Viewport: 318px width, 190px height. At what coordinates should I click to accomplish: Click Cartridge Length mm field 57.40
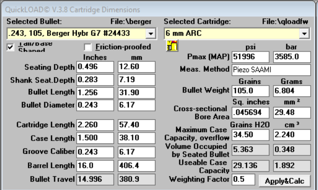[137, 125]
